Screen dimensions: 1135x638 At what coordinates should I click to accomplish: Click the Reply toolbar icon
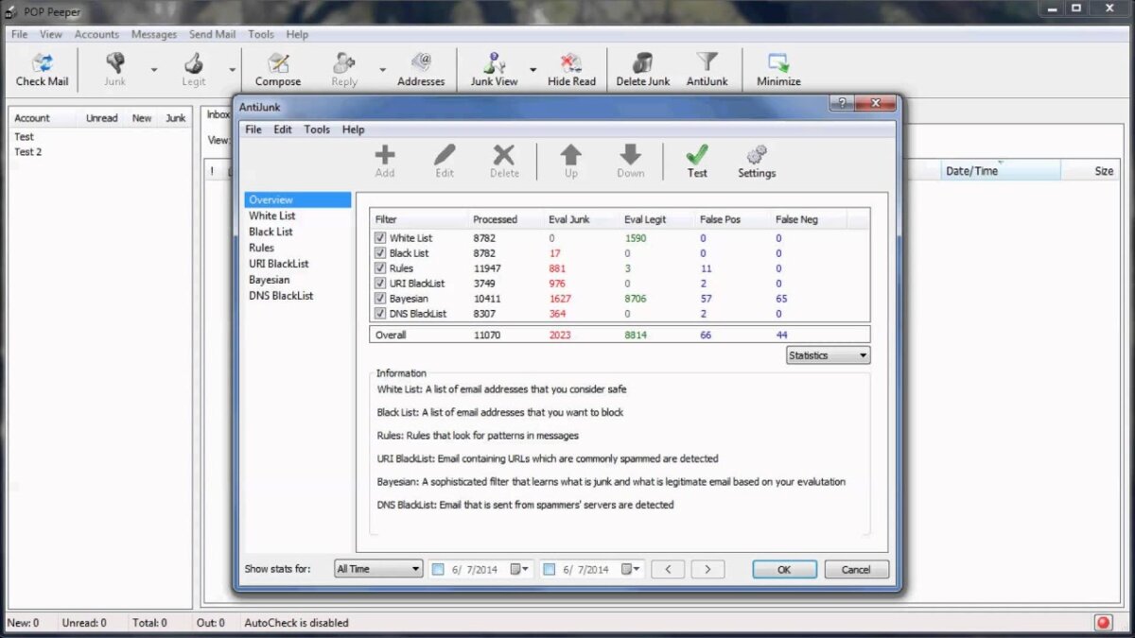[x=344, y=62]
